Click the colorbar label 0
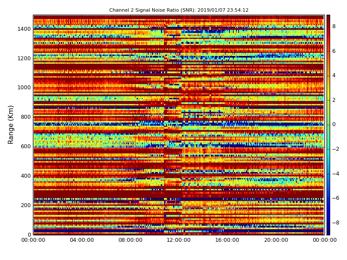 click(334, 124)
